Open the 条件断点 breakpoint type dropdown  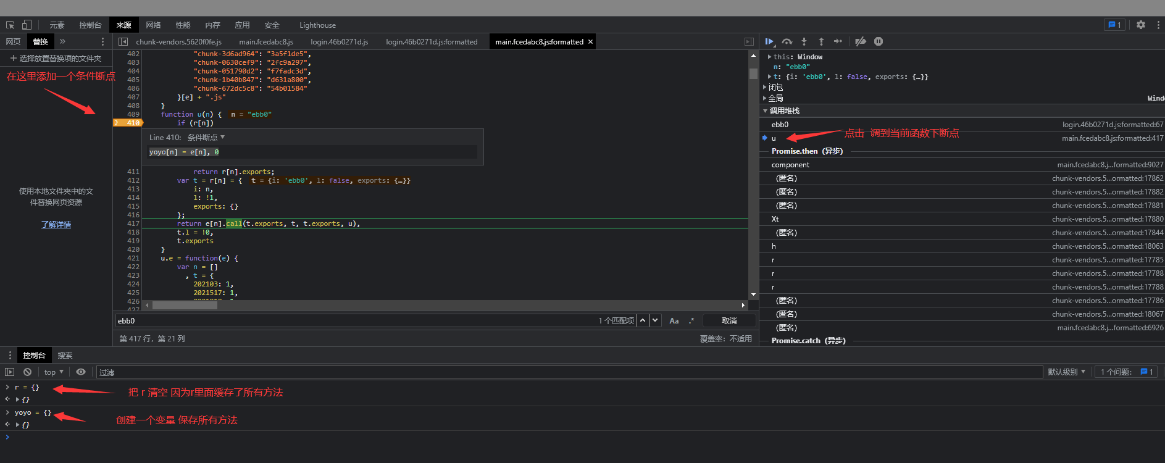pyautogui.click(x=206, y=137)
